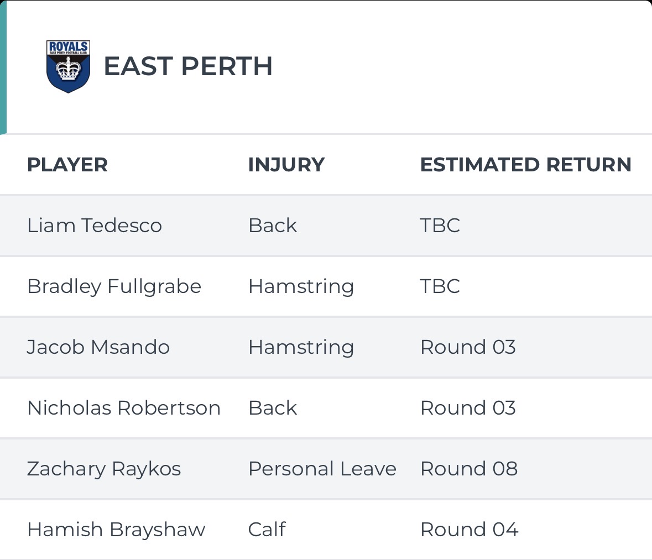652x560 pixels.
Task: Click the Personal Leave cell
Action: click(x=322, y=469)
